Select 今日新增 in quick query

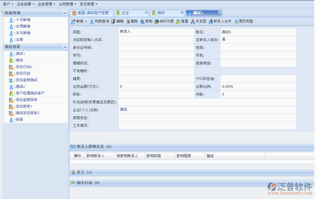coord(23,20)
